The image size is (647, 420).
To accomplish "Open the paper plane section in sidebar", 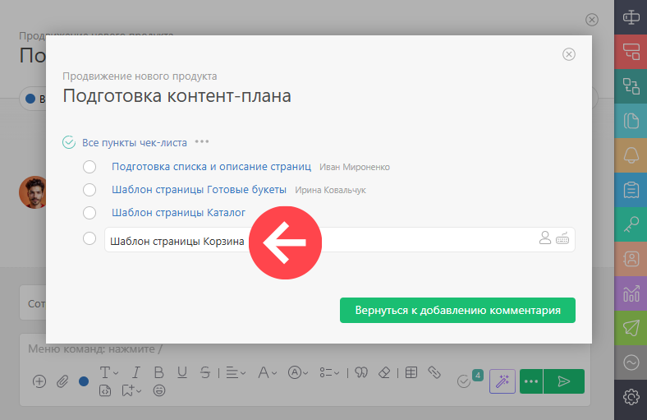I will (x=631, y=328).
